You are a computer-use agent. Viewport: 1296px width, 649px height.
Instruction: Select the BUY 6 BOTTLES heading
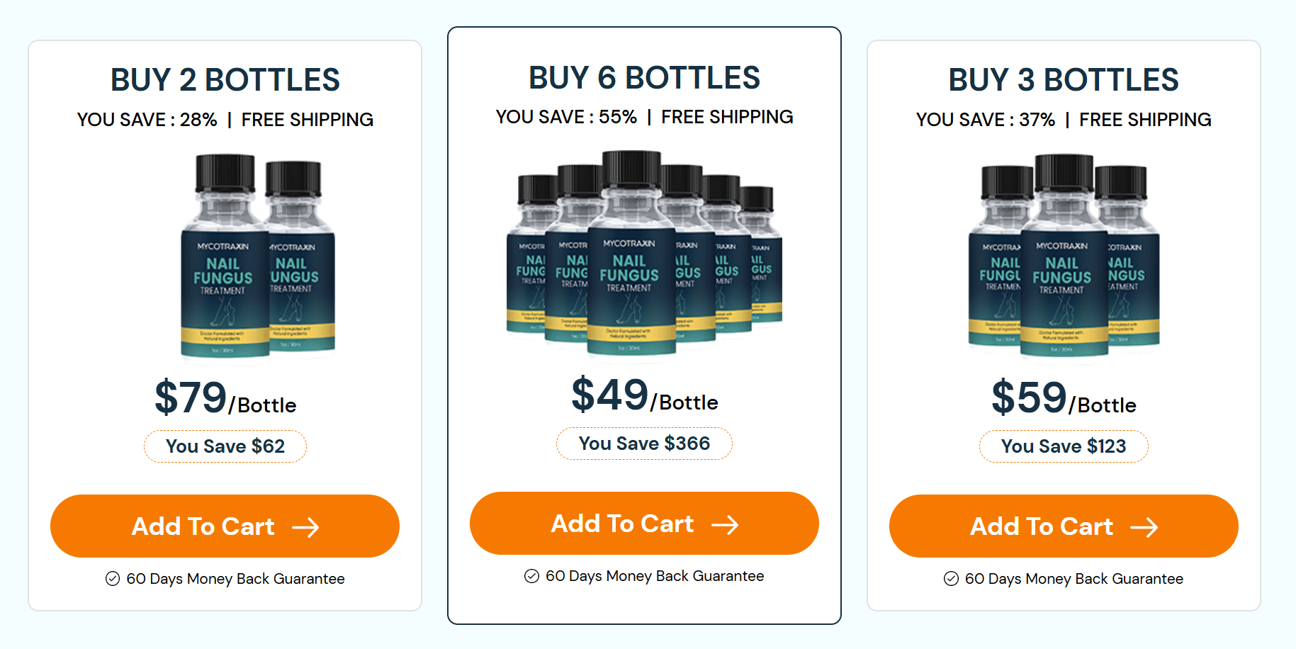[x=643, y=78]
